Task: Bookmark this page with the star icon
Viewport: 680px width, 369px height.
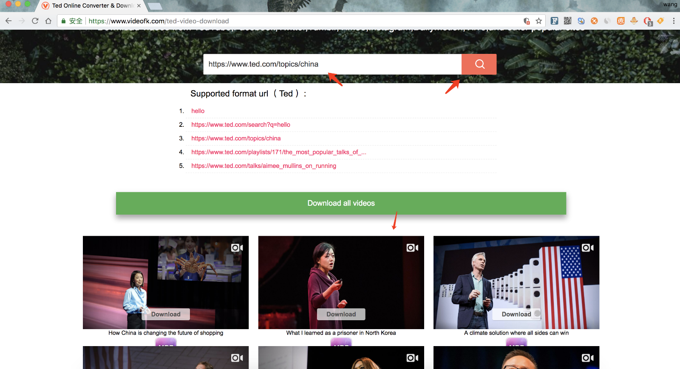Action: point(538,21)
